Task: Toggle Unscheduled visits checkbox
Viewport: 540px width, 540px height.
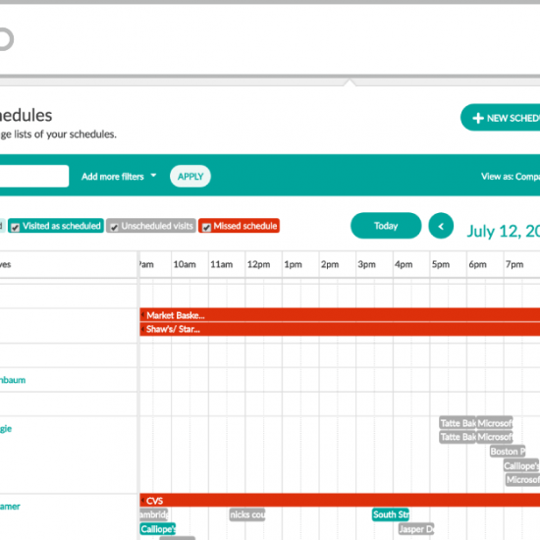Action: [x=114, y=228]
